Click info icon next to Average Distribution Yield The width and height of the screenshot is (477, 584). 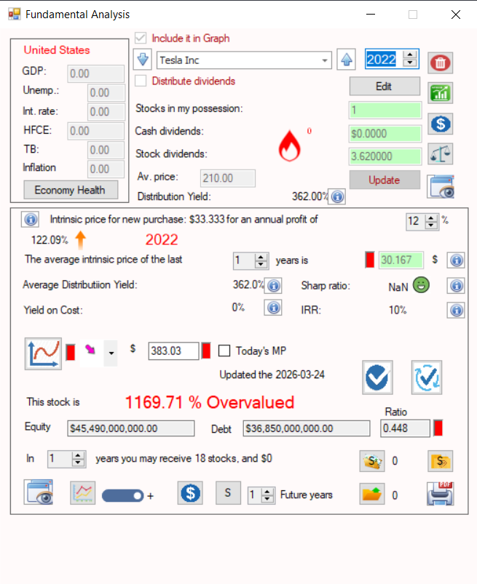(273, 286)
